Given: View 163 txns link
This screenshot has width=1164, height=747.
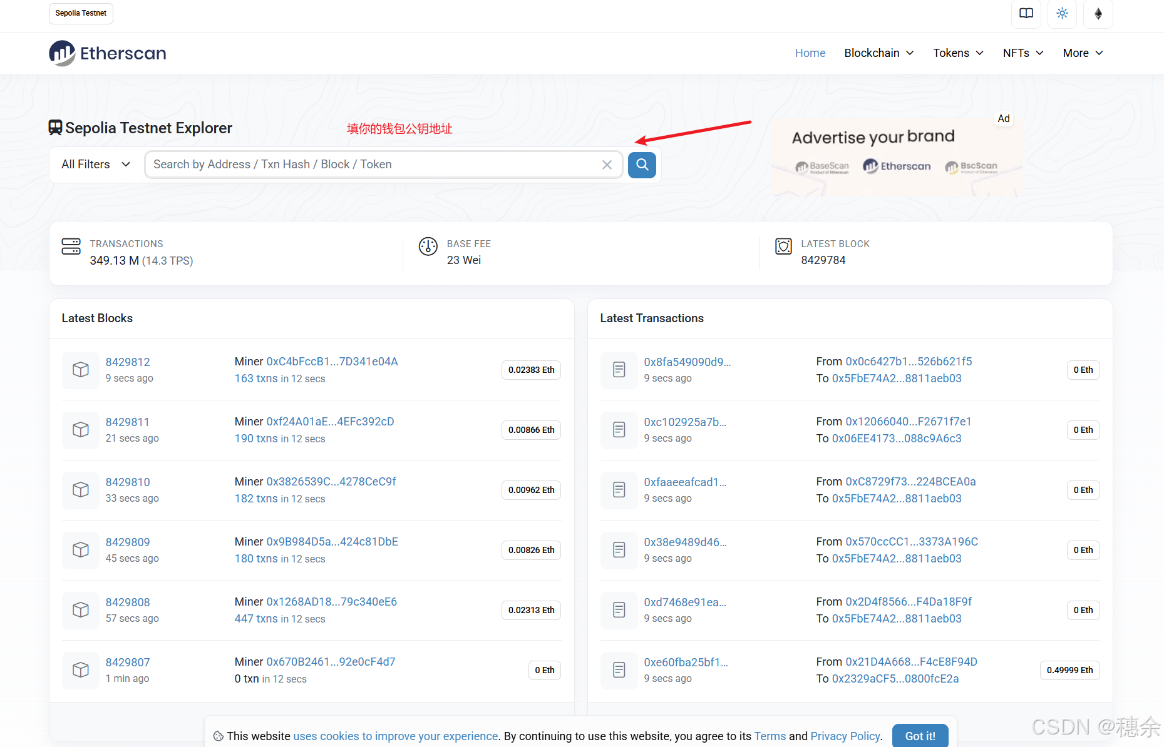Looking at the screenshot, I should (x=256, y=379).
